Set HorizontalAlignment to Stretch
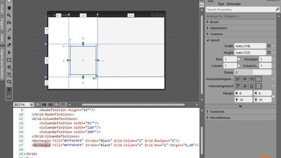 [258, 79]
